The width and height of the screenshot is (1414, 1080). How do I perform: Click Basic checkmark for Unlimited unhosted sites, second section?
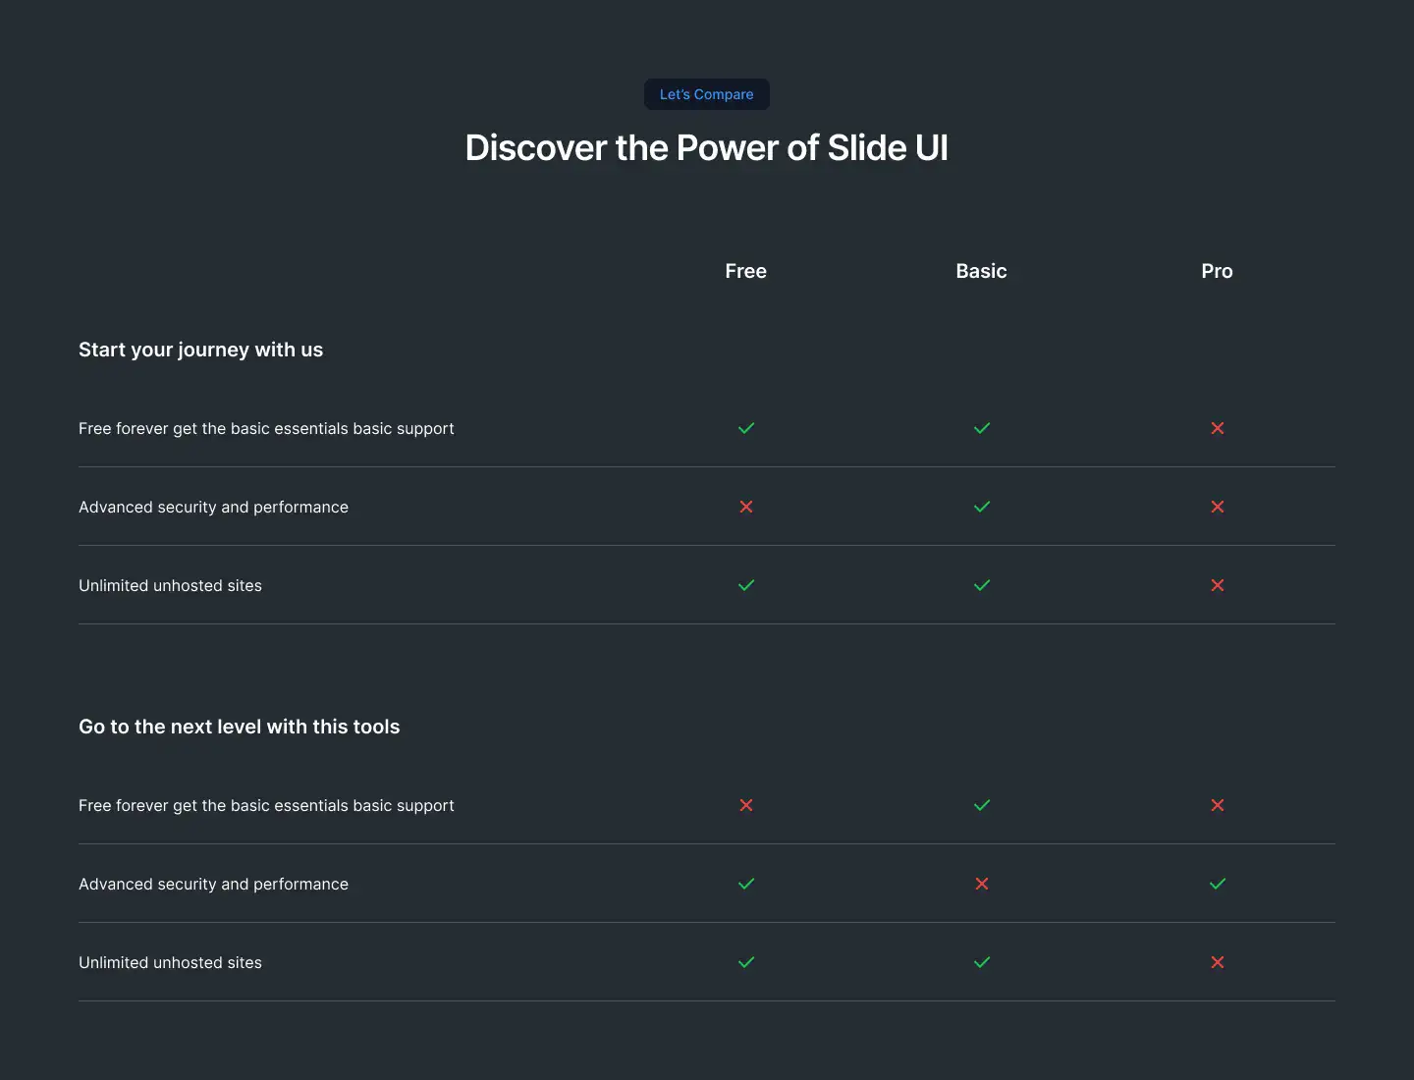982,962
